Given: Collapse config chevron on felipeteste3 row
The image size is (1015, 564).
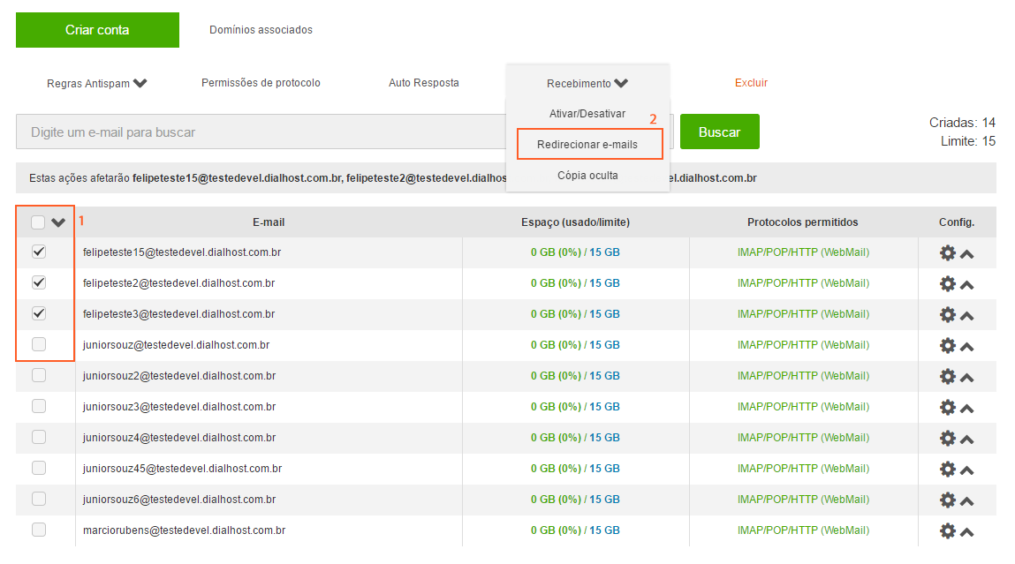Looking at the screenshot, I should [x=967, y=316].
